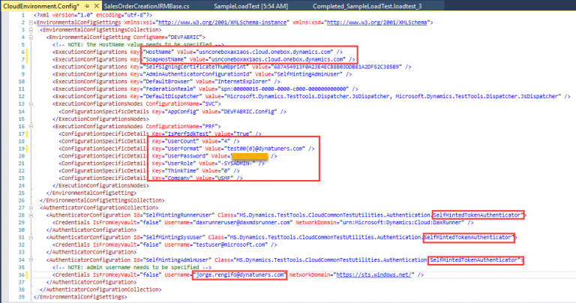This screenshot has height=303, width=576.
Task: Click line number 12 in the gutter
Action: 21,96
